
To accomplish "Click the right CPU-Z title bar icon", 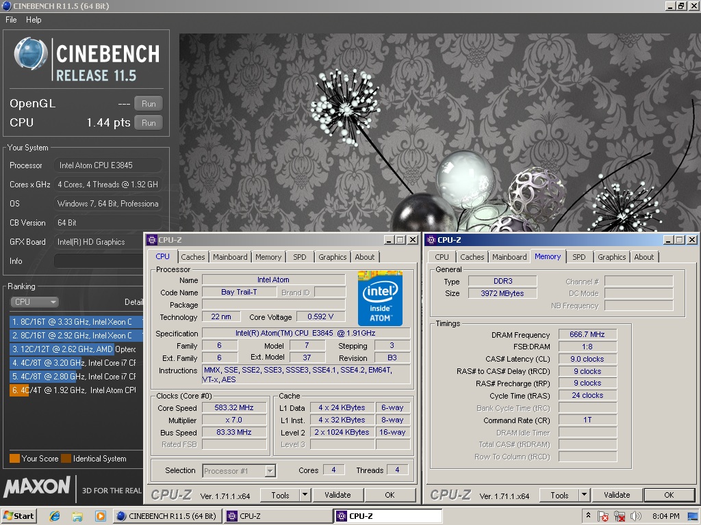I will pos(431,240).
